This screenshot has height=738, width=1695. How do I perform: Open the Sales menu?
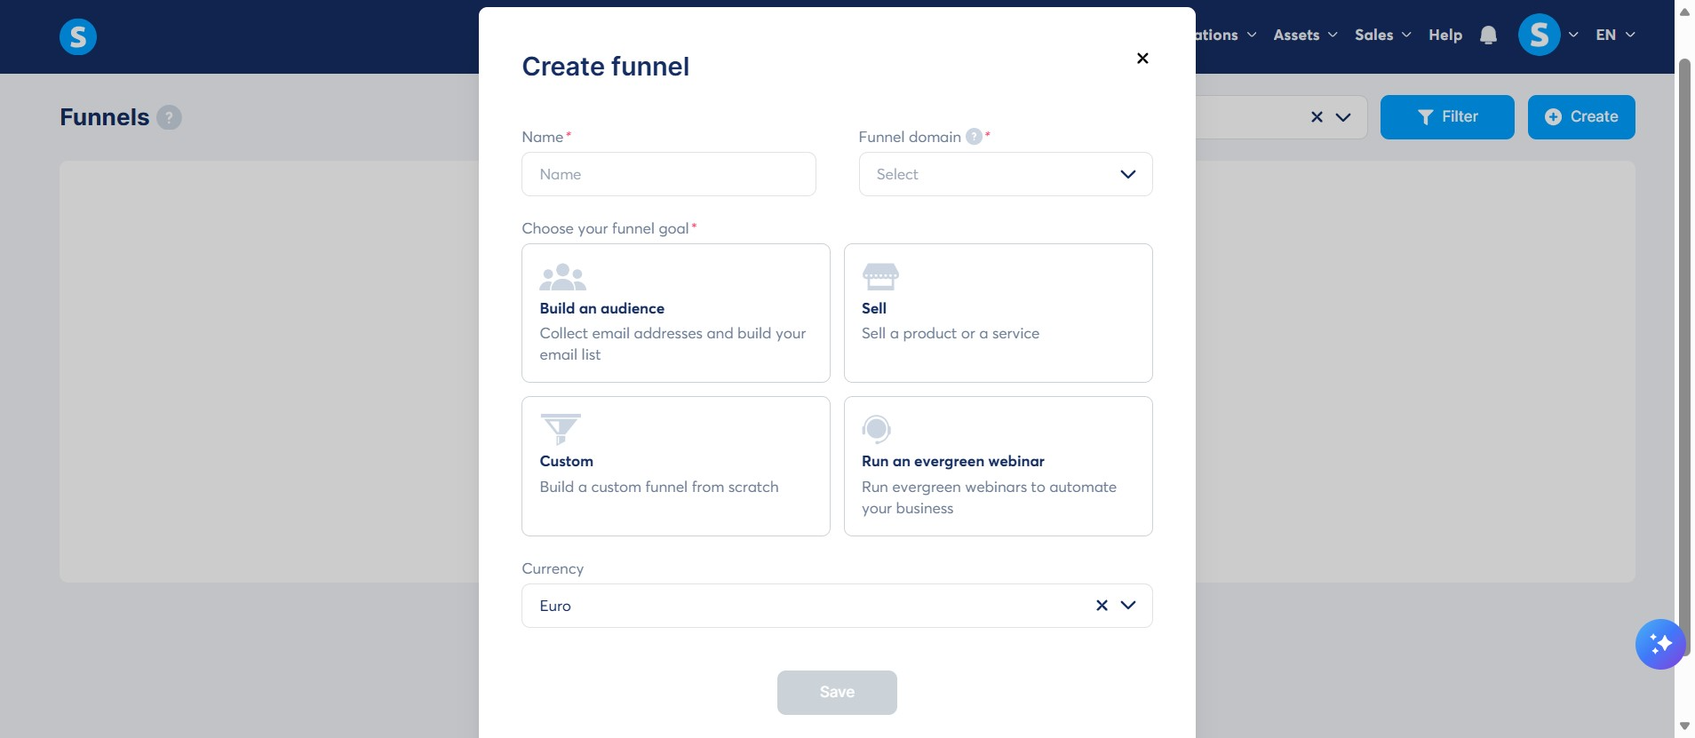coord(1382,35)
